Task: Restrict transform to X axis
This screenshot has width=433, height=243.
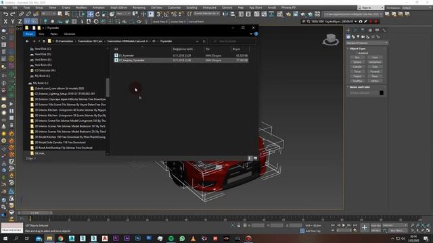Action: 5,22
